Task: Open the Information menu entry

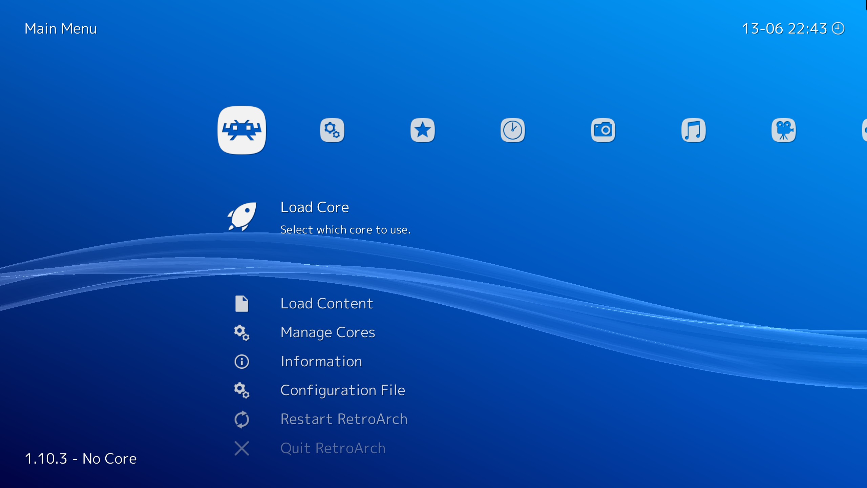Action: coord(321,362)
